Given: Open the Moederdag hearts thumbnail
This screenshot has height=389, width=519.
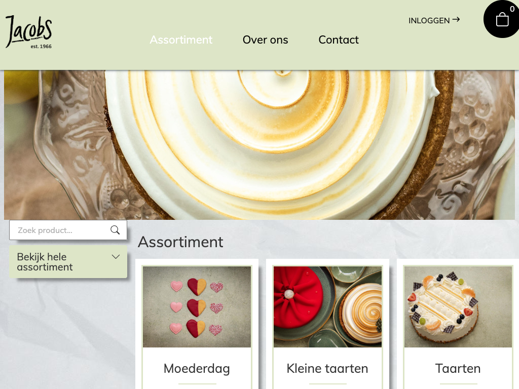Looking at the screenshot, I should 197,306.
